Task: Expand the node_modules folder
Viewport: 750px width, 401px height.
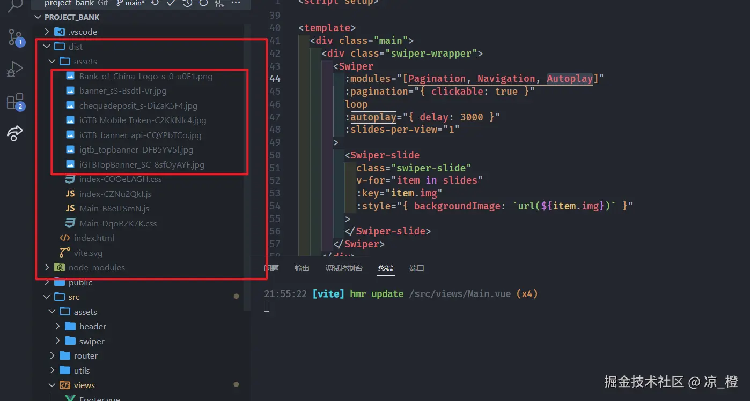Action: [47, 268]
